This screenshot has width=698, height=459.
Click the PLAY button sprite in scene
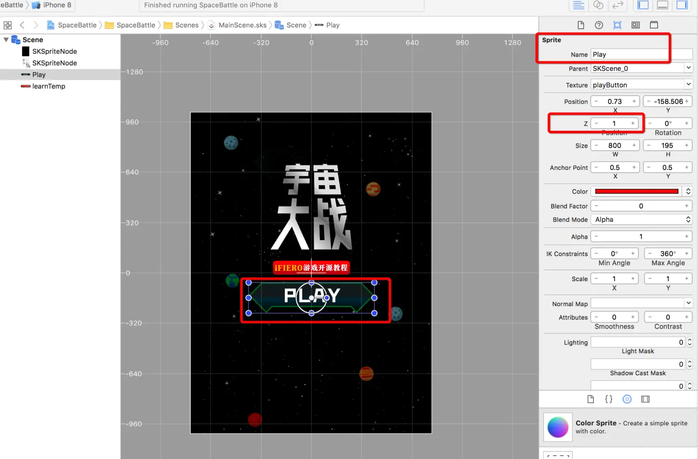coord(311,297)
